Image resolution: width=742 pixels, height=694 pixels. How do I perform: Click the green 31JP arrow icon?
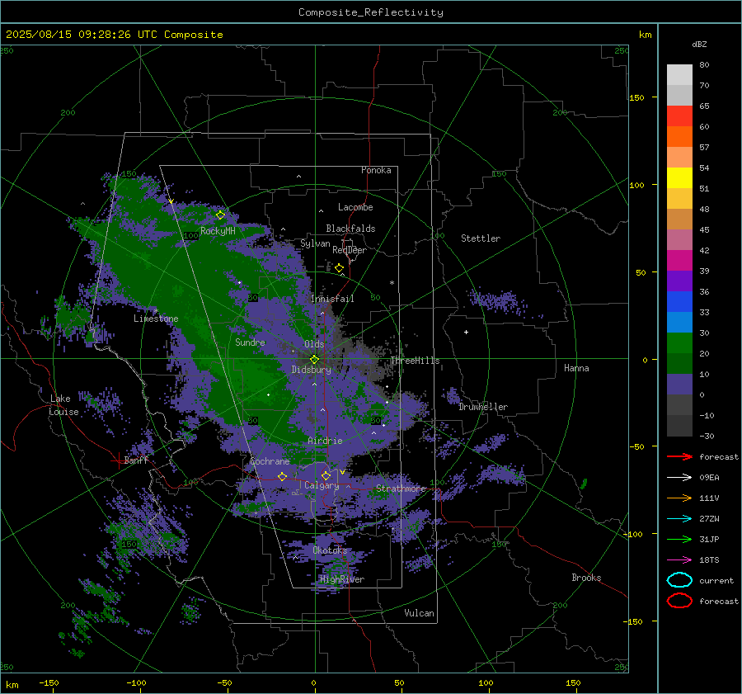coord(679,539)
